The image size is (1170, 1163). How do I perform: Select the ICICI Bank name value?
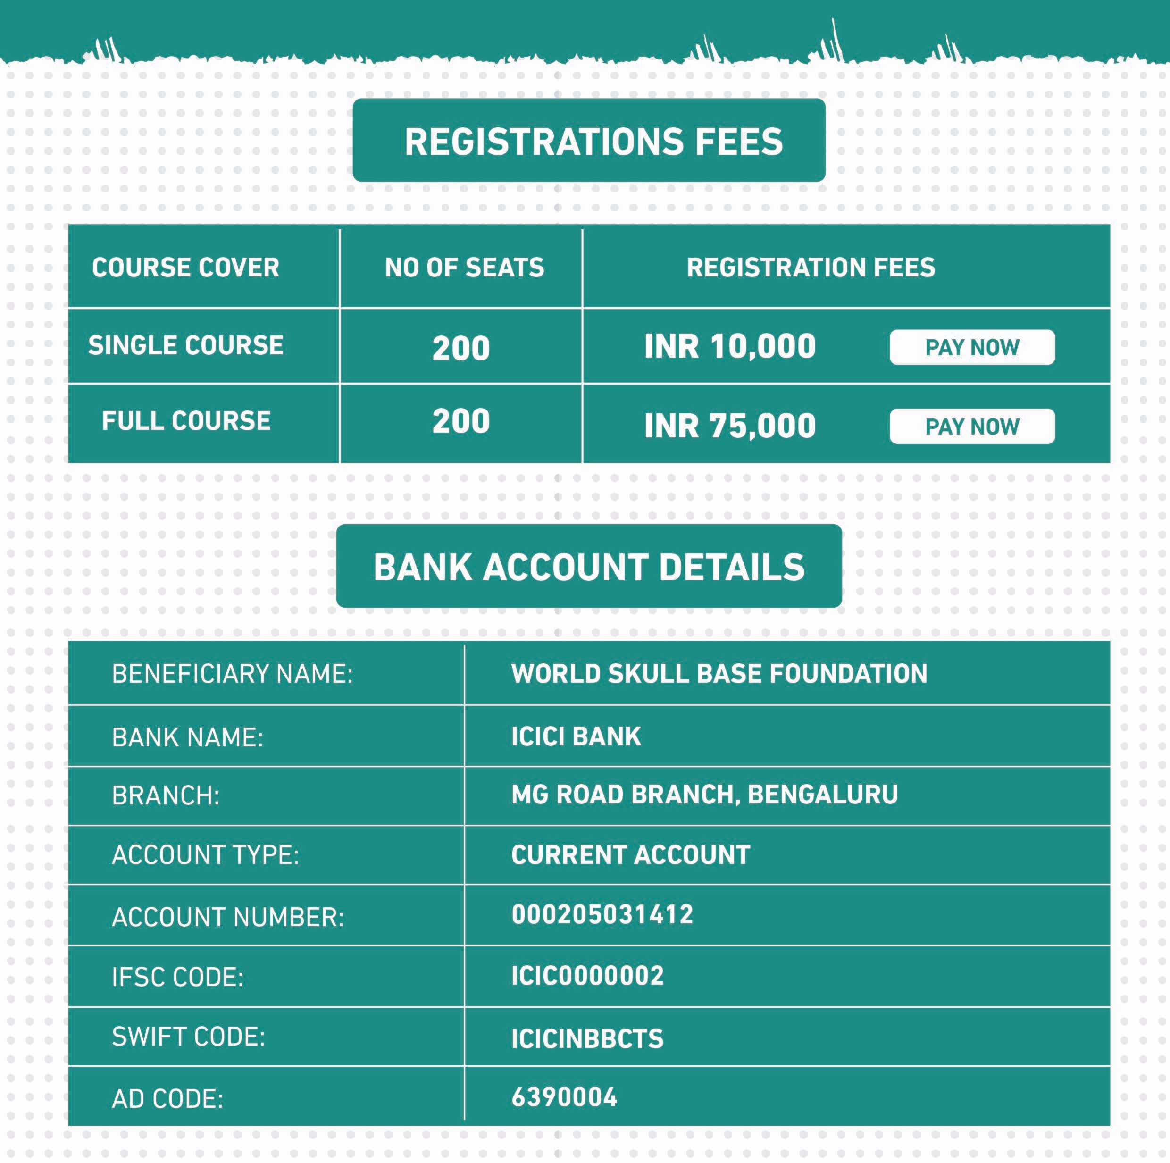click(576, 736)
